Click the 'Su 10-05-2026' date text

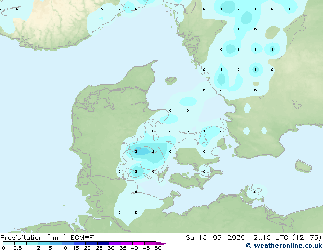click(x=215, y=238)
